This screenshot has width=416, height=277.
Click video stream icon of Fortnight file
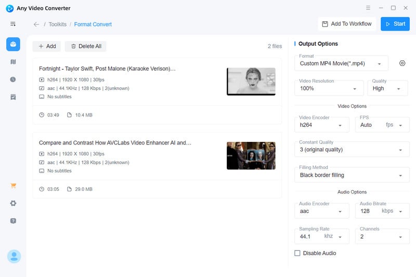42,80
